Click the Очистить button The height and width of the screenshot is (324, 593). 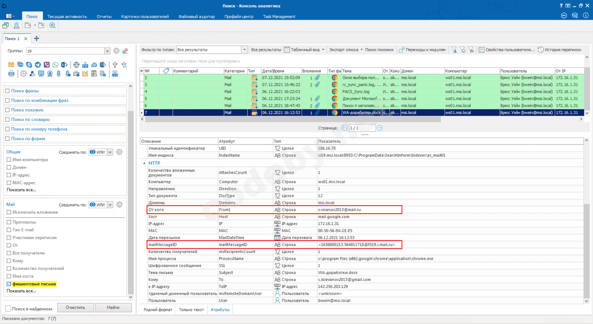click(75, 308)
